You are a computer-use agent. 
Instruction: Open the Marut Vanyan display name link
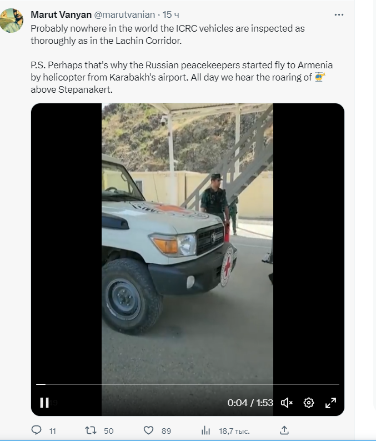tap(61, 14)
